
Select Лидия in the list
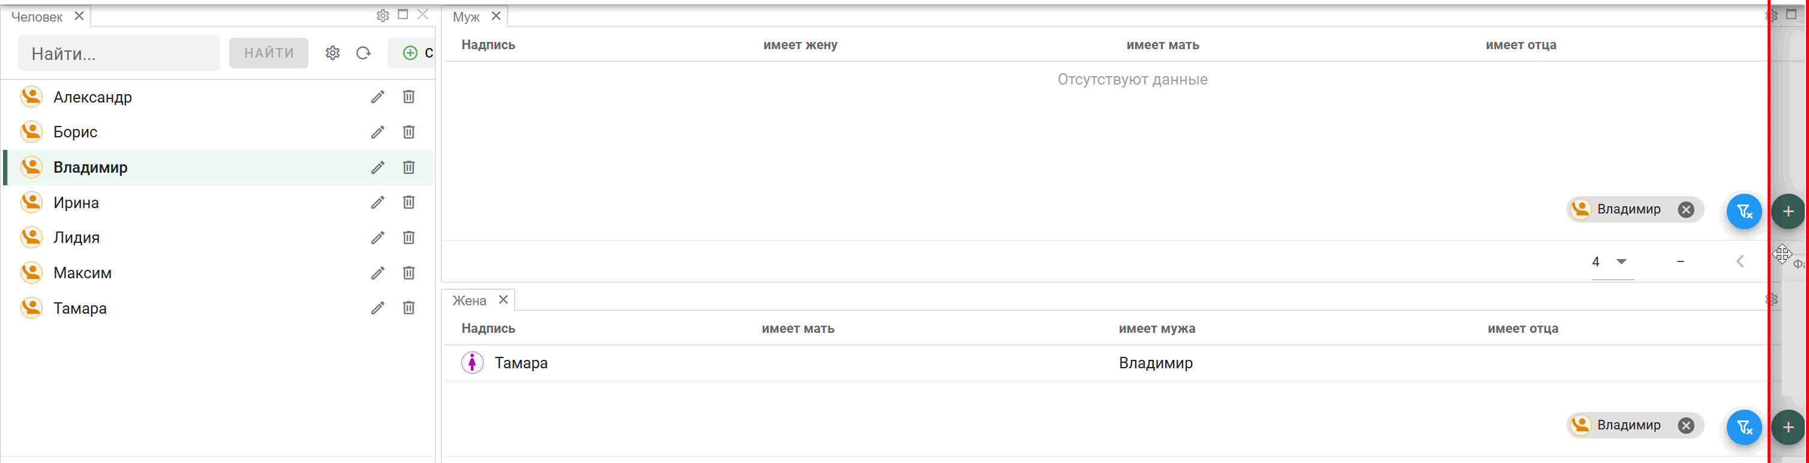tap(218, 237)
